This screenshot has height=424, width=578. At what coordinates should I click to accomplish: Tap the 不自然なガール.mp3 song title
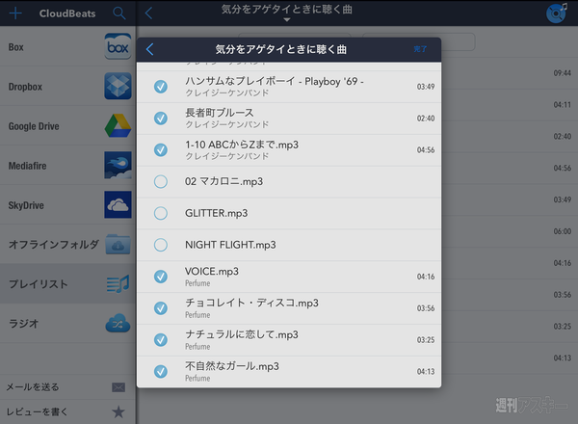click(x=232, y=366)
